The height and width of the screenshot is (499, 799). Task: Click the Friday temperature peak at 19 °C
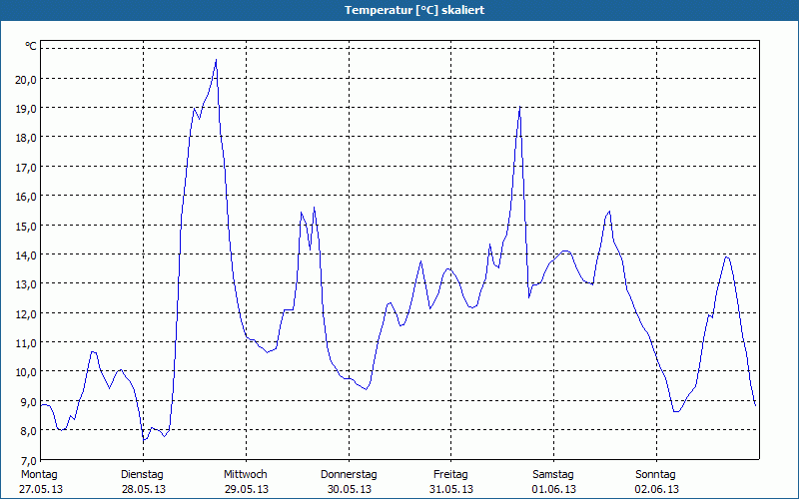[519, 107]
